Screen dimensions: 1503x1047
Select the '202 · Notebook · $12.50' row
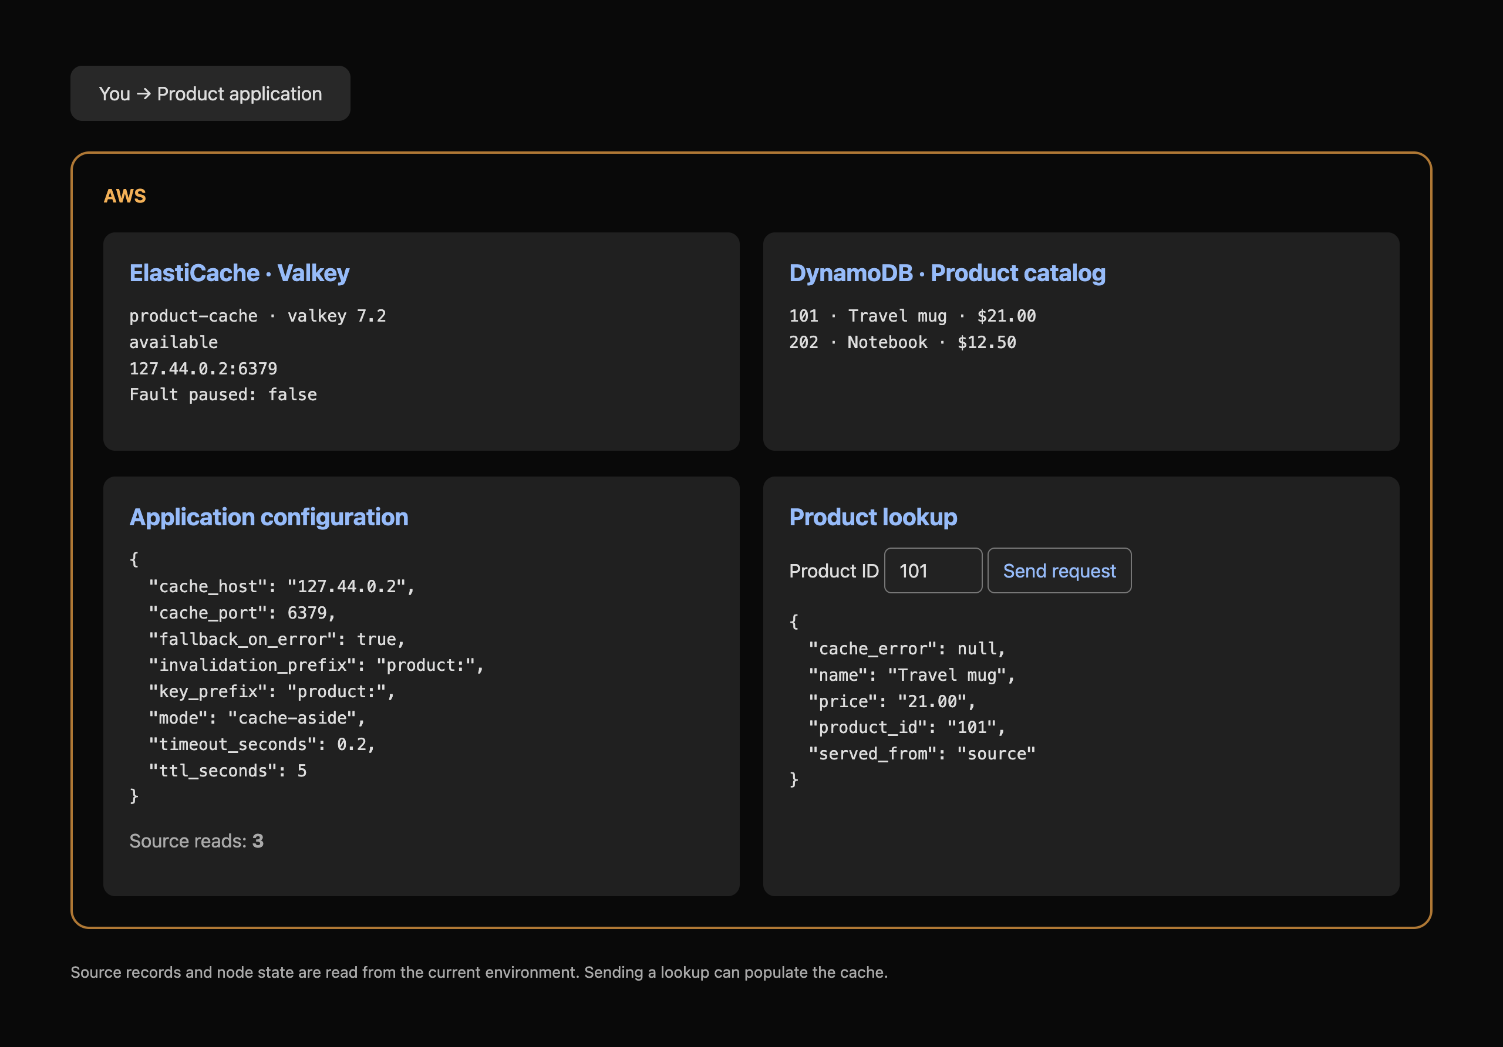pos(903,342)
